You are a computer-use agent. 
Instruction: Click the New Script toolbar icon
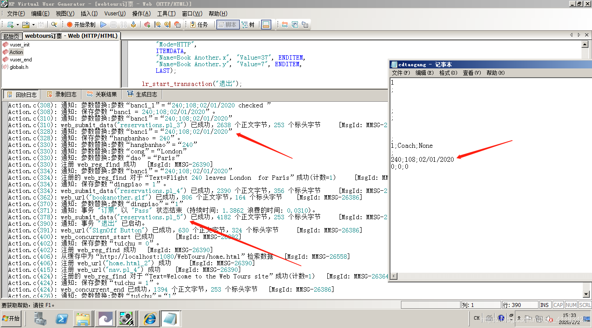[10, 25]
